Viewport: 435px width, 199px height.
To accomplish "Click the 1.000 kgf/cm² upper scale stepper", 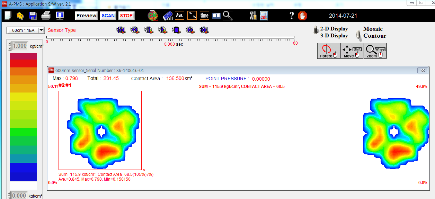I will pos(10,46).
